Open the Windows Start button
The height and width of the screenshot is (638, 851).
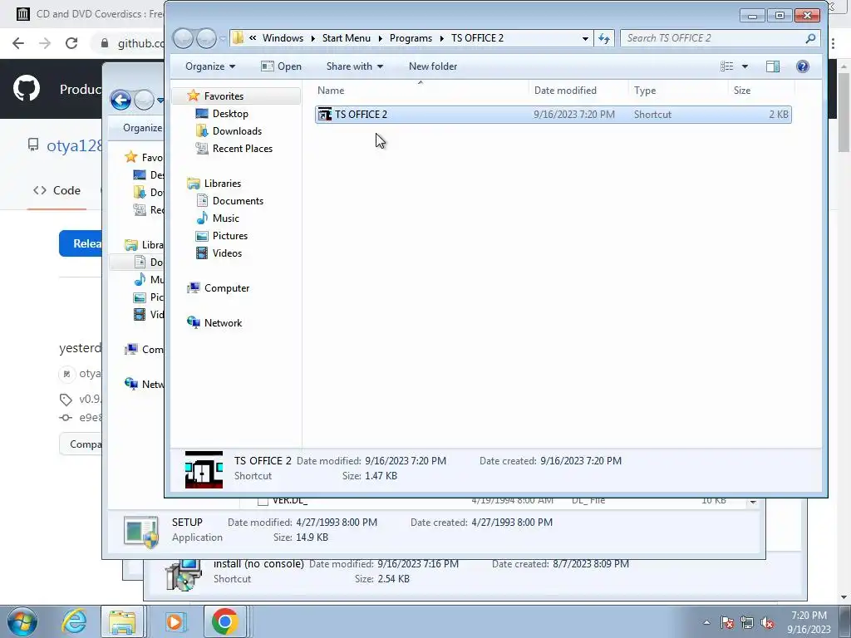pyautogui.click(x=22, y=621)
